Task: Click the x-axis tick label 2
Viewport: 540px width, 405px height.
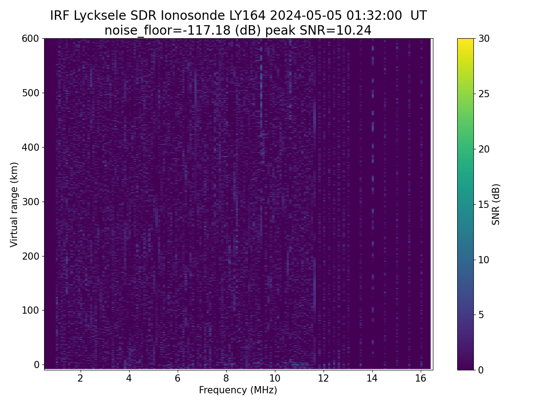Action: [x=81, y=378]
